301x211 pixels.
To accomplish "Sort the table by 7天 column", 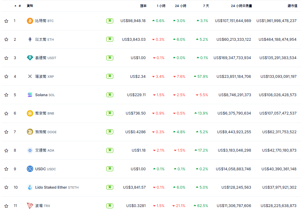I will tap(205, 5).
